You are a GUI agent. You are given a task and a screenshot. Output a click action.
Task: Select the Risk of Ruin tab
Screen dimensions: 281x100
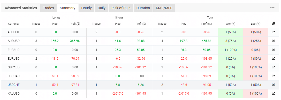pyautogui.click(x=121, y=8)
